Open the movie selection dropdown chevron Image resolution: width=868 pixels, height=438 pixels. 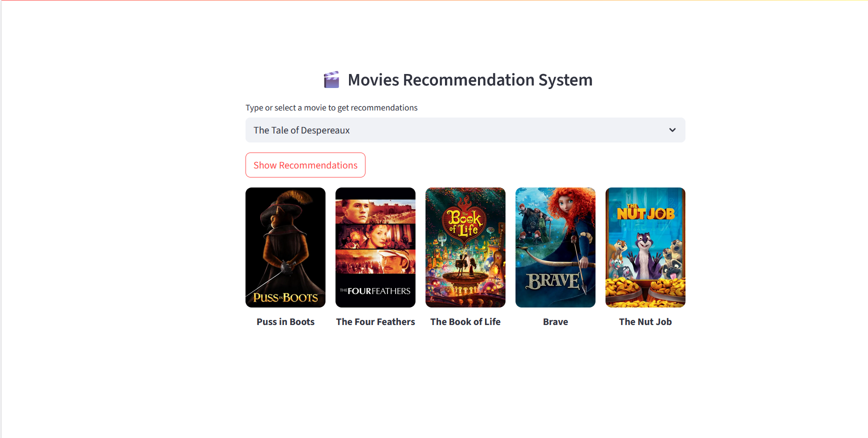(x=672, y=130)
